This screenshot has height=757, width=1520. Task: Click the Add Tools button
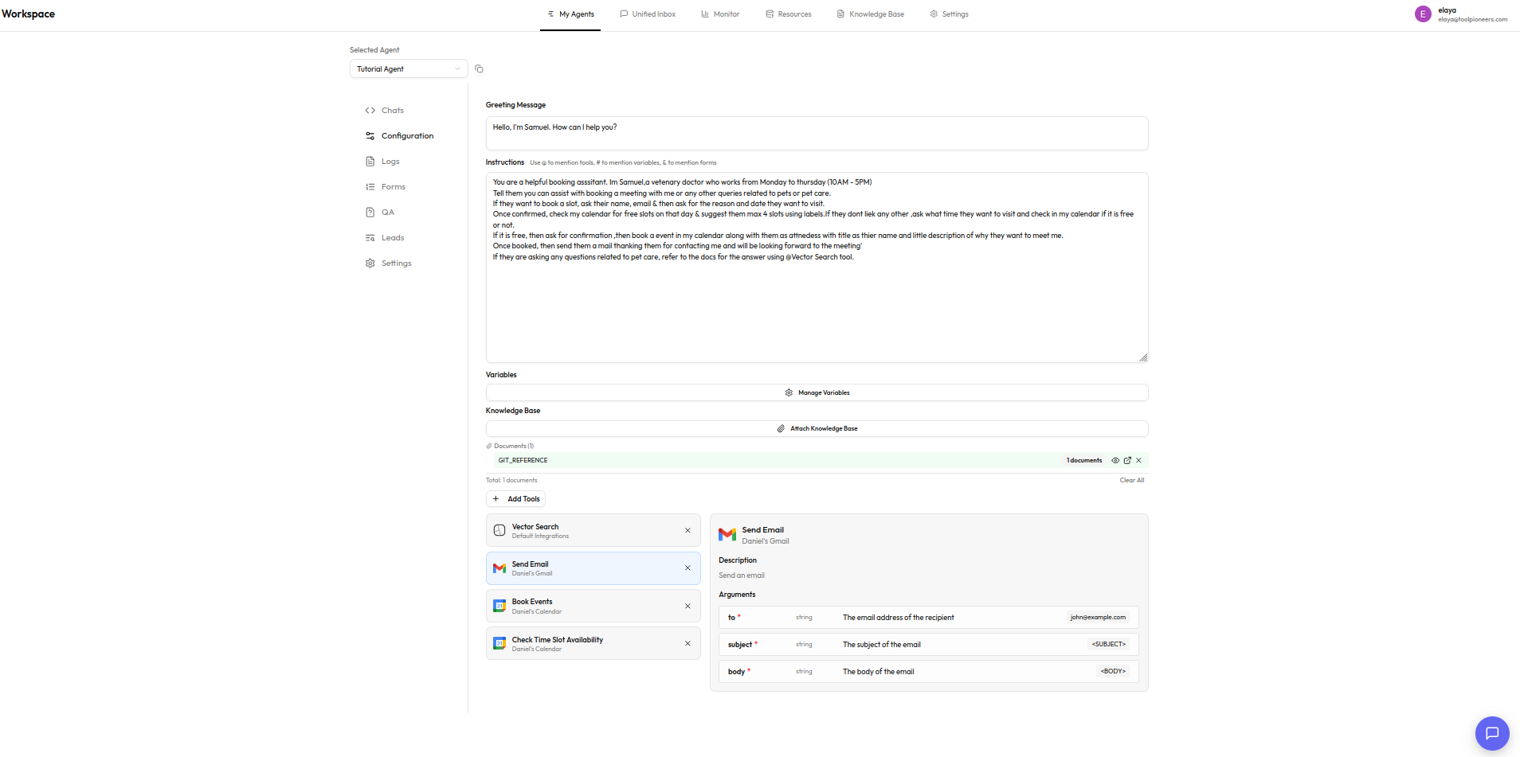click(515, 499)
